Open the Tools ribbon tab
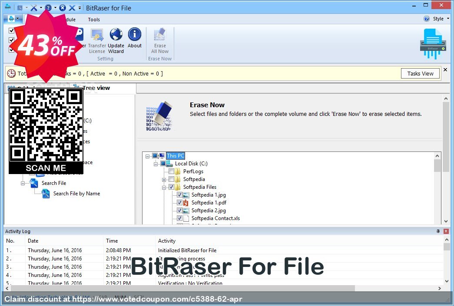The image size is (454, 306). click(x=94, y=20)
